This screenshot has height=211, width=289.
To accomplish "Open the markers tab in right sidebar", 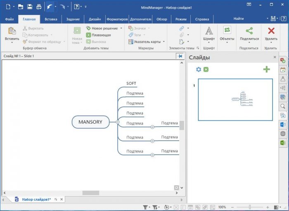I will 283,60.
